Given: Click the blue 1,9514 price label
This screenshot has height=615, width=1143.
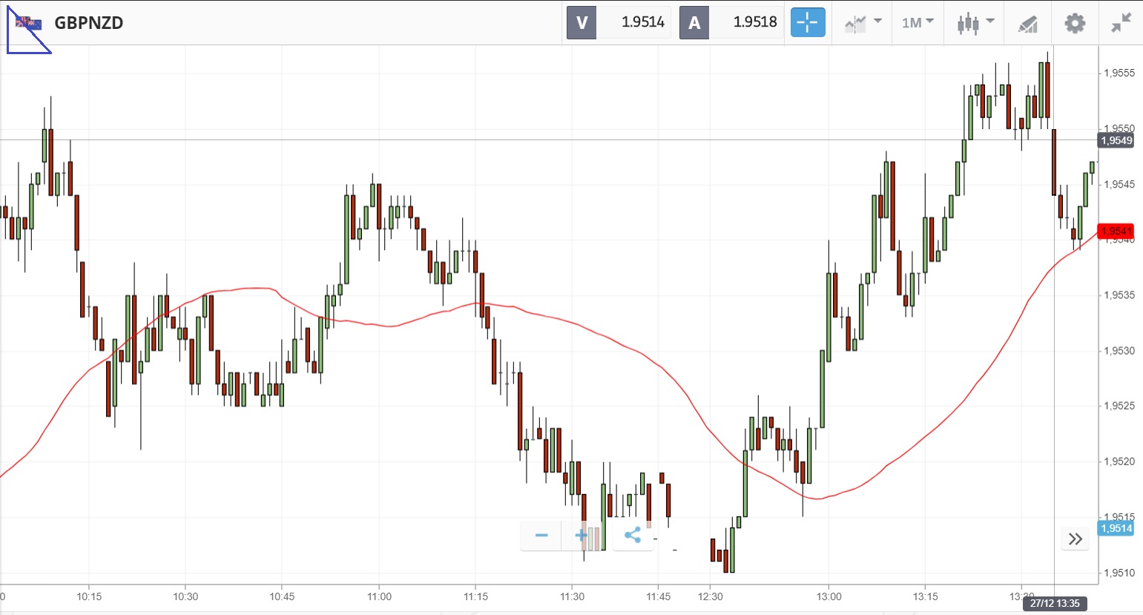Looking at the screenshot, I should pos(1116,528).
